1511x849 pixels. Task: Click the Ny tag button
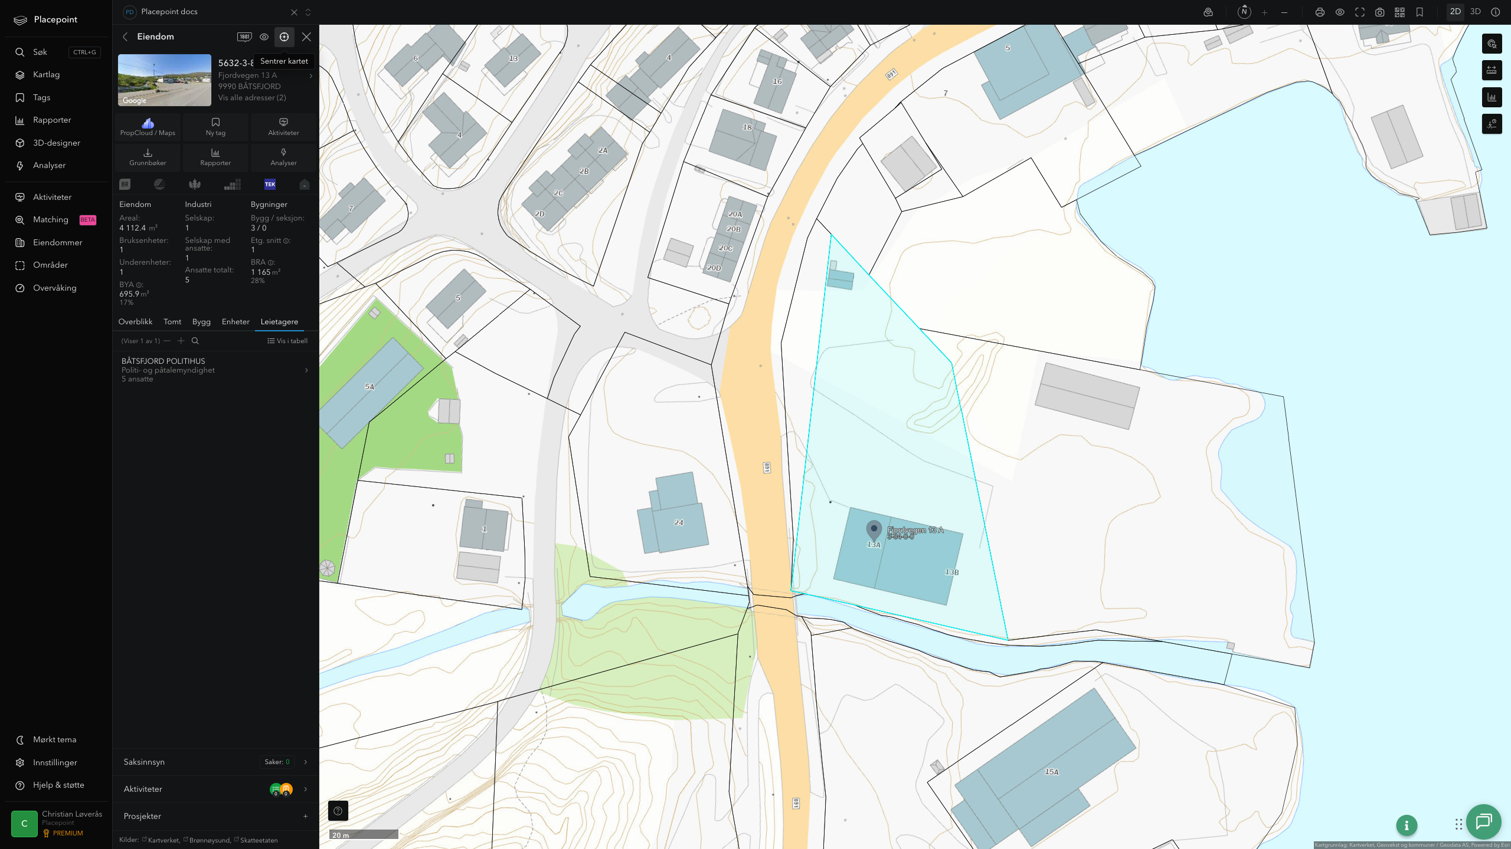click(215, 127)
